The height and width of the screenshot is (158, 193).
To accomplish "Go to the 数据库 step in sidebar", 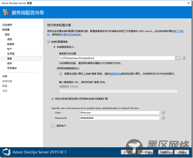I will pyautogui.click(x=11, y=44).
